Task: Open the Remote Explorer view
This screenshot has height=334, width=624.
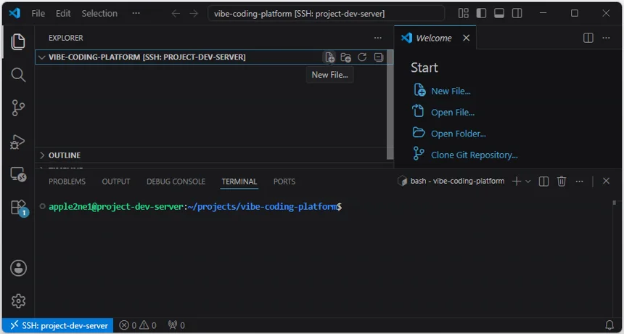Action: (18, 174)
